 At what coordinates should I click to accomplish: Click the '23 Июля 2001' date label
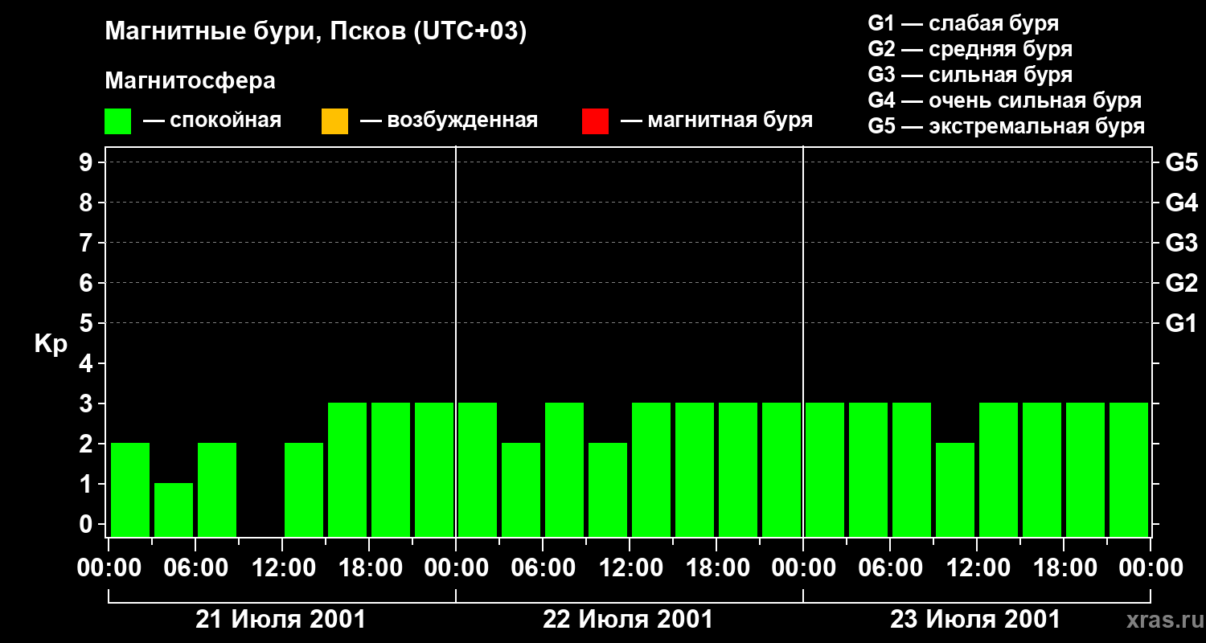coord(975,620)
